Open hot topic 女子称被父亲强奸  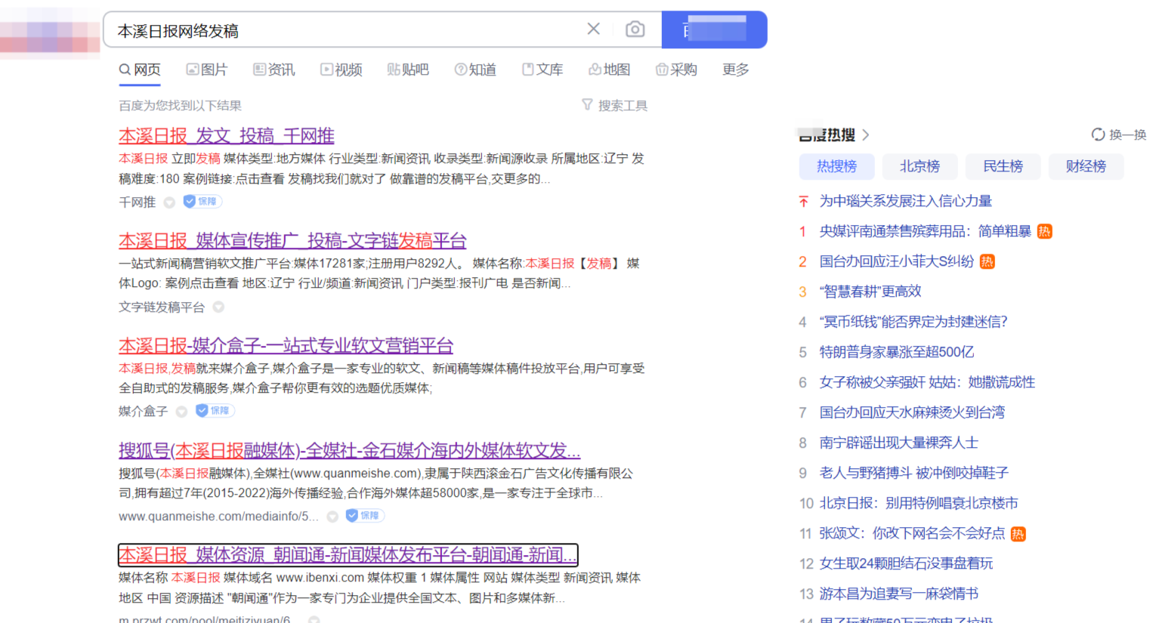[927, 382]
